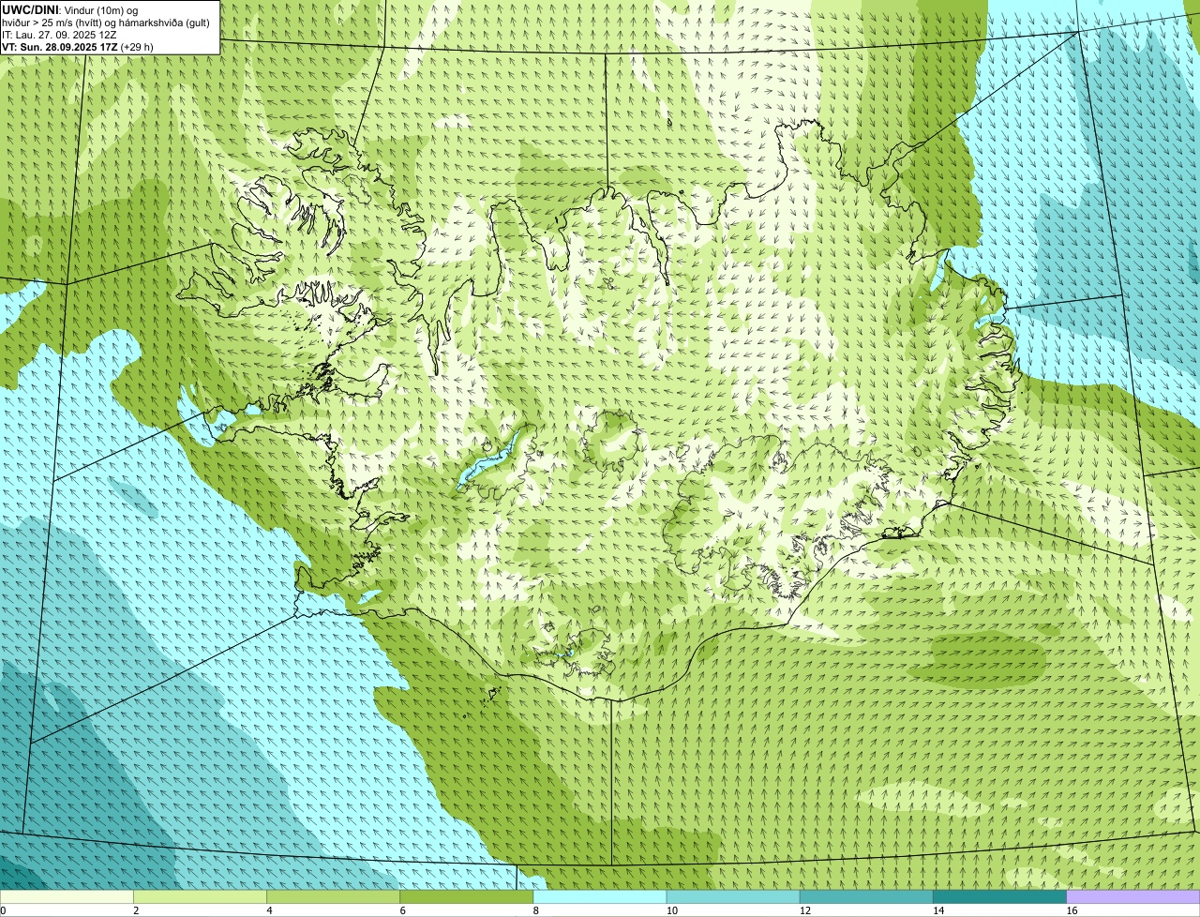Click the legend tick label "16"
1200x917 pixels.
(1072, 910)
